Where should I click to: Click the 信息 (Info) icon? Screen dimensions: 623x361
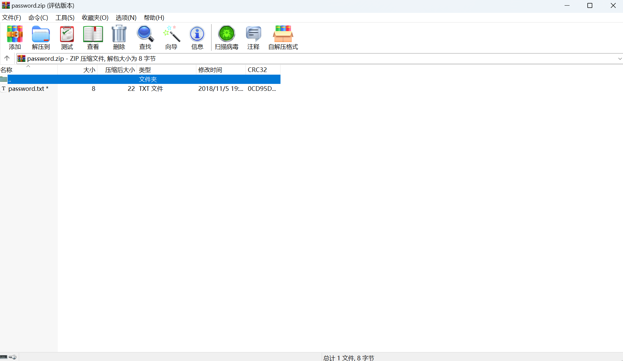point(197,34)
